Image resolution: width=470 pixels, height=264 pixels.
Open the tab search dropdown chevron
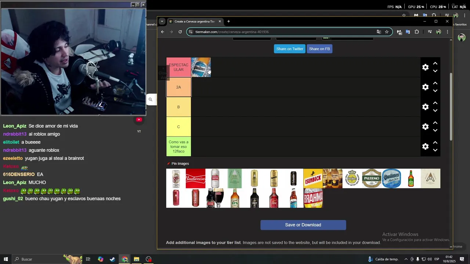pos(162,21)
